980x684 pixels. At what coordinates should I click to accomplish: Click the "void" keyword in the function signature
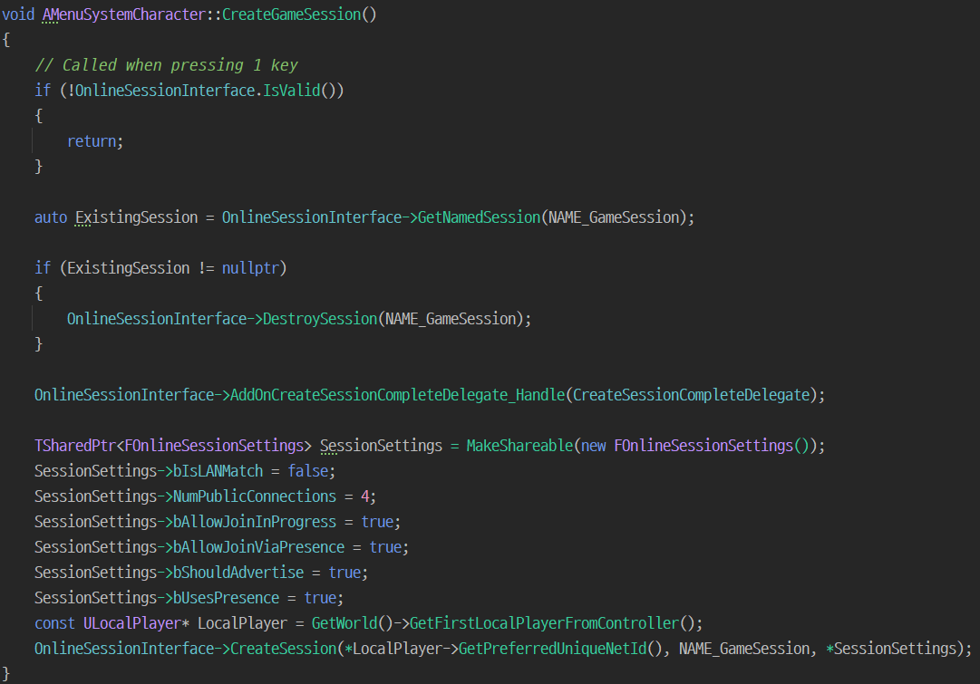pos(18,14)
